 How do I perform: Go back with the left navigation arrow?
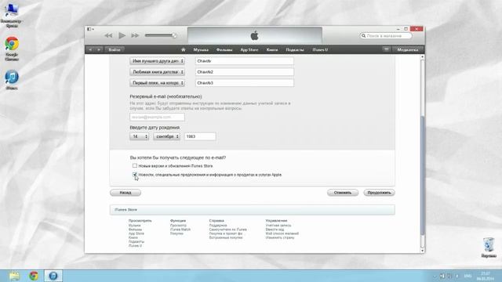91,49
